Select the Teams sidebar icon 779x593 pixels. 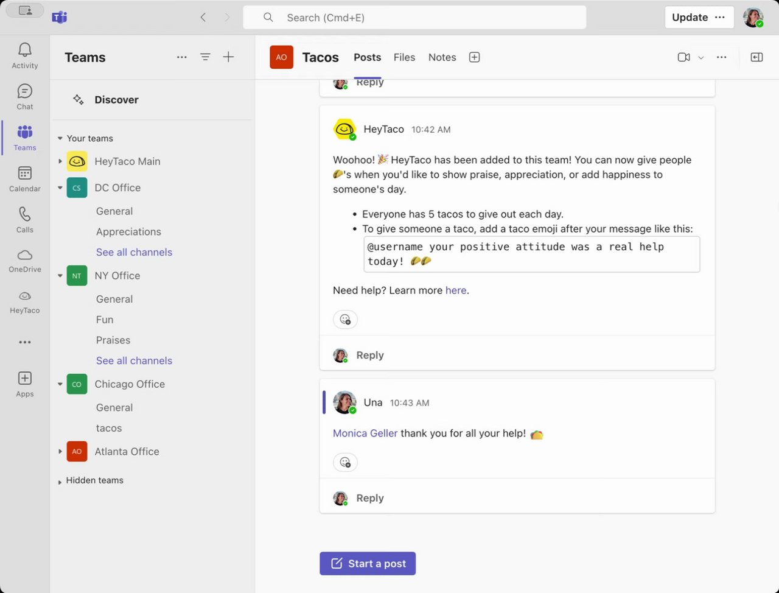(x=25, y=138)
